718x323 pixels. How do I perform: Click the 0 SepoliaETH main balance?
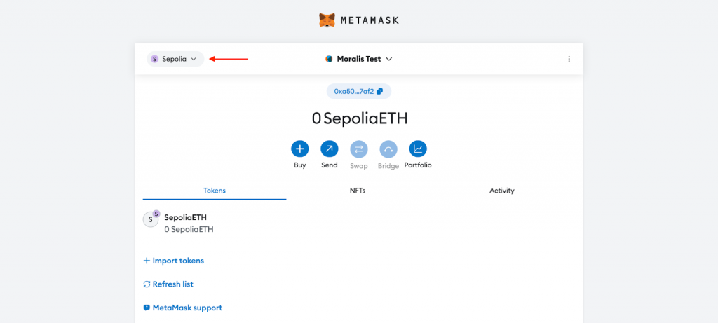(360, 118)
